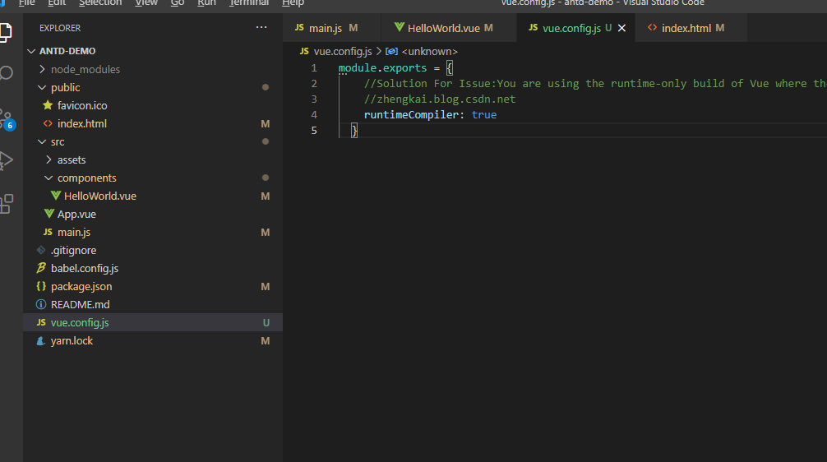This screenshot has height=462, width=827.
Task: Expand the node_modules folder
Action: pos(42,69)
